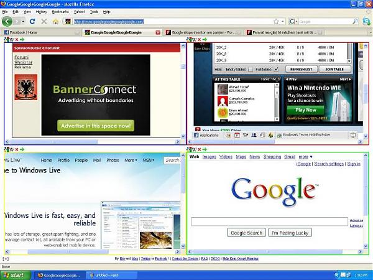Open the Facebook Applications menu
Viewport: 373px width, 280px height.
206,135
